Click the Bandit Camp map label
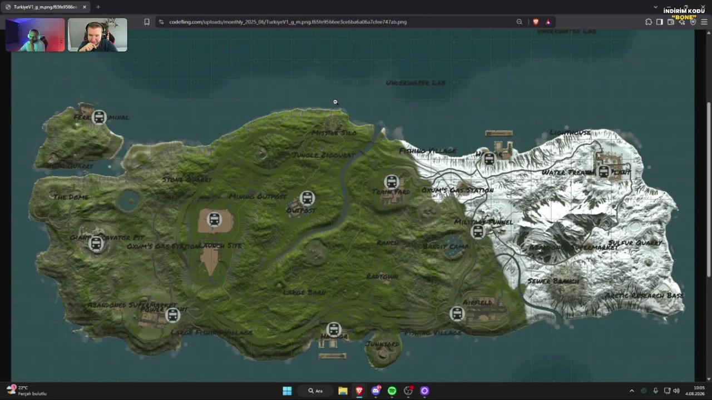Screen dimensions: 712x400 pos(446,246)
